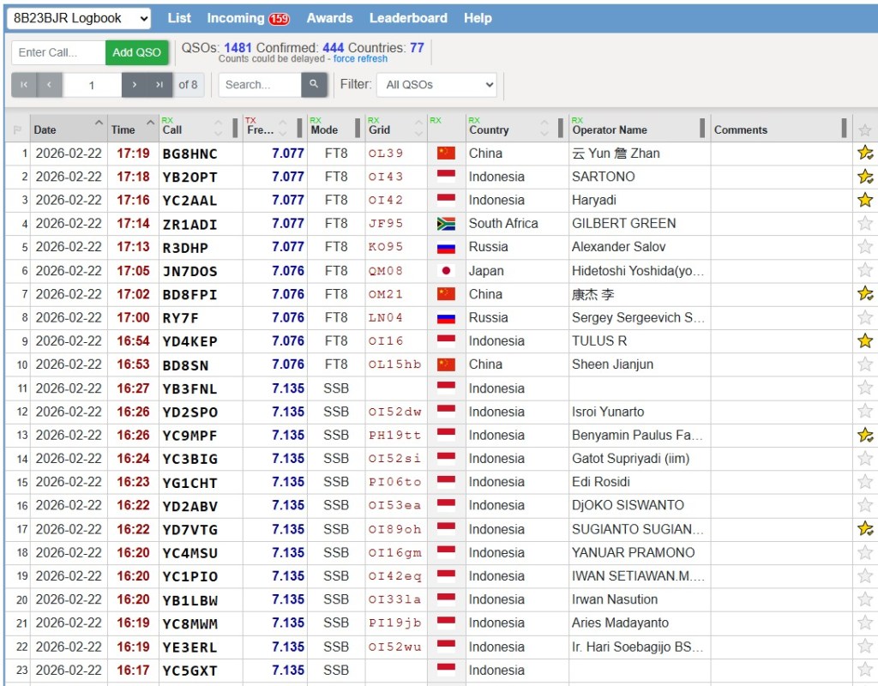
Task: Open the Leaderboard menu item
Action: point(408,18)
